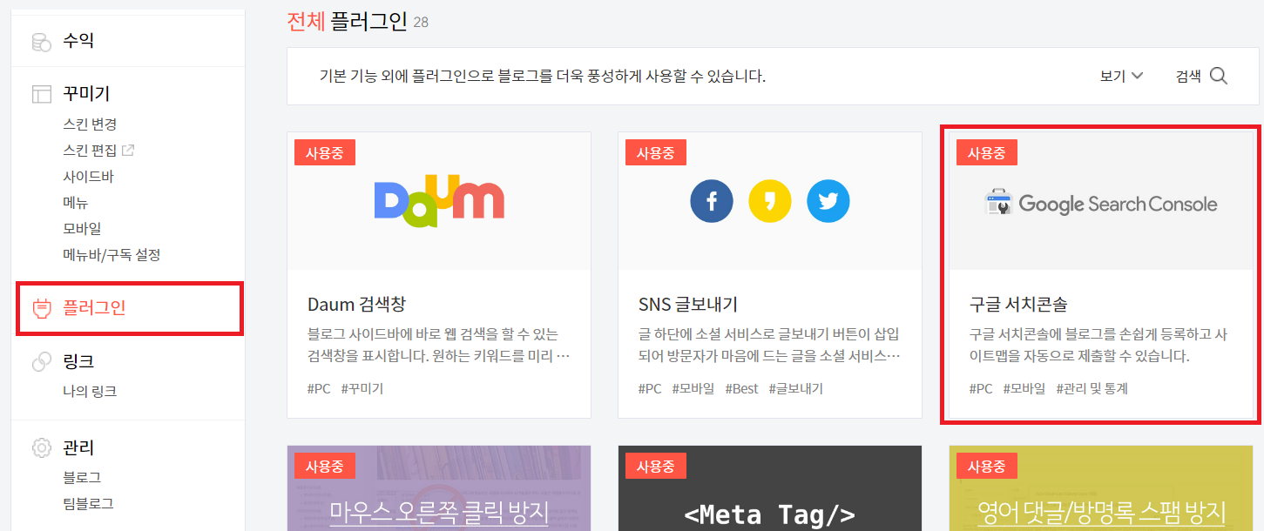The image size is (1264, 531).
Task: Click the 꾸미기 layout icon
Action: [x=41, y=94]
